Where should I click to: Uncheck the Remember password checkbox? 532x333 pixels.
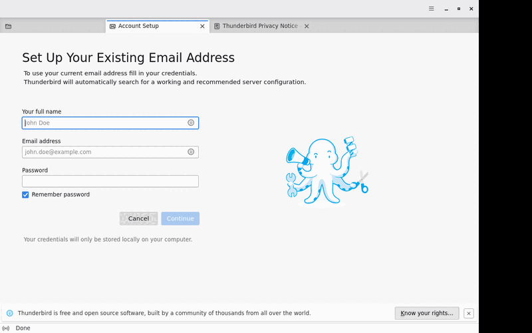point(25,194)
